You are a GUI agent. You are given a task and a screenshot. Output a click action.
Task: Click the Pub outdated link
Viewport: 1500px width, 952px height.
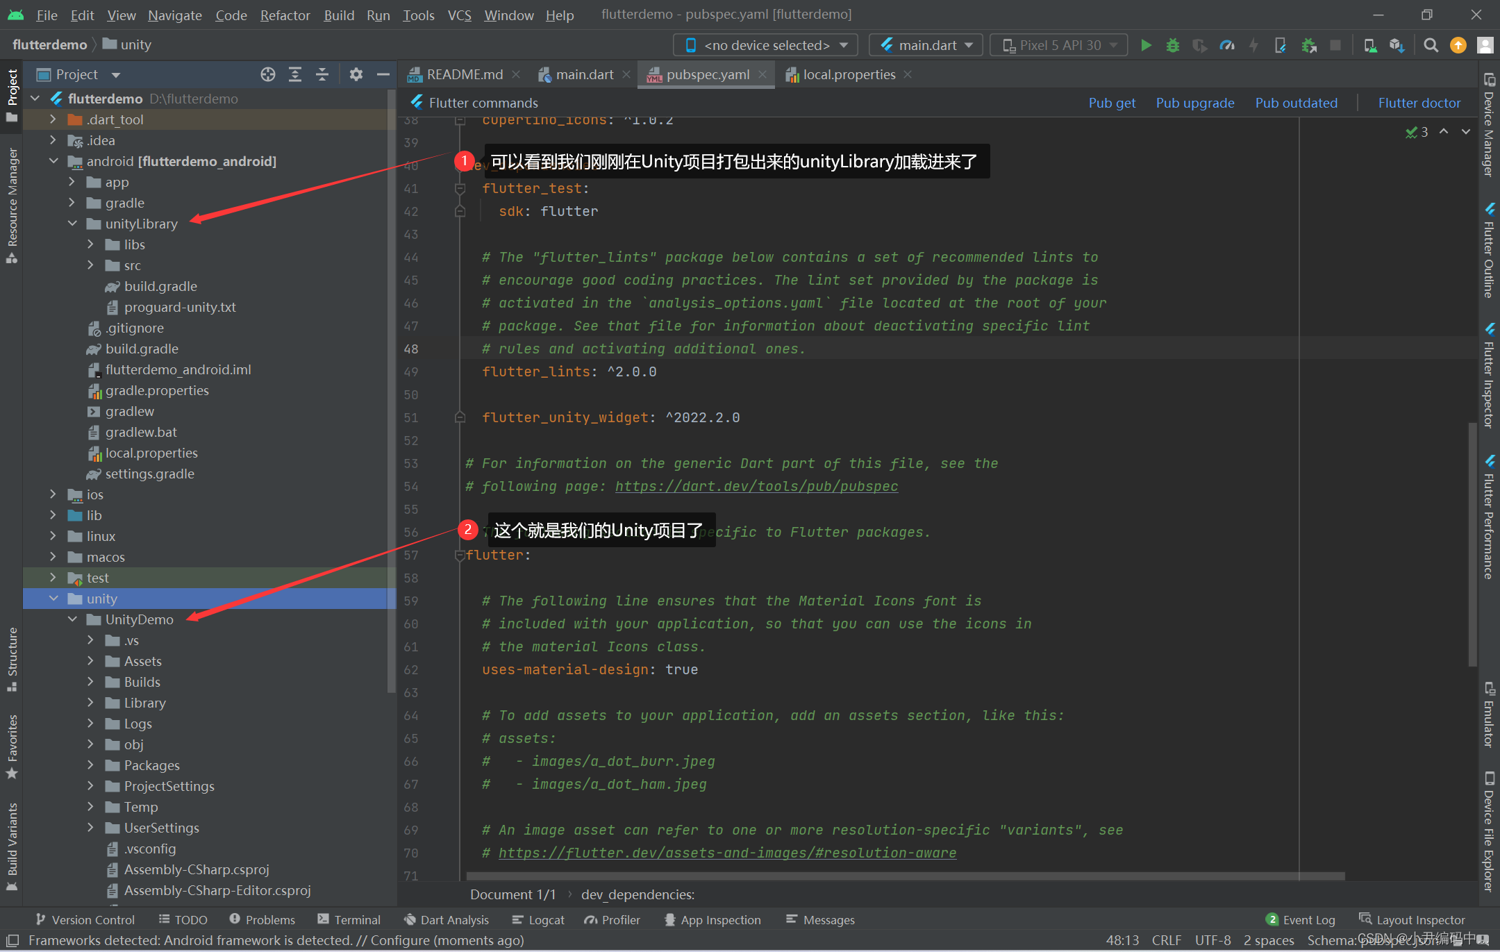tap(1296, 103)
